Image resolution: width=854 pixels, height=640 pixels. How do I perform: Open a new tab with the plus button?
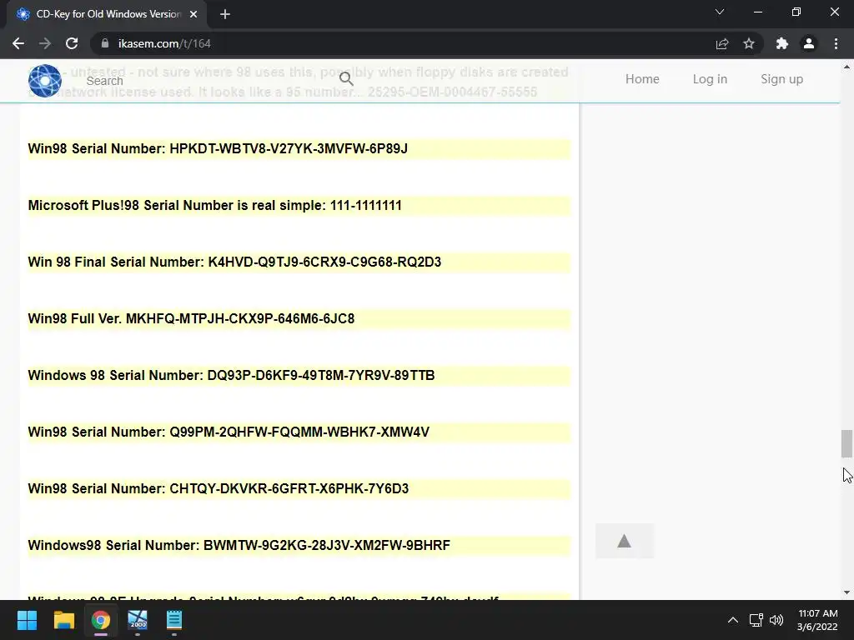click(x=225, y=15)
